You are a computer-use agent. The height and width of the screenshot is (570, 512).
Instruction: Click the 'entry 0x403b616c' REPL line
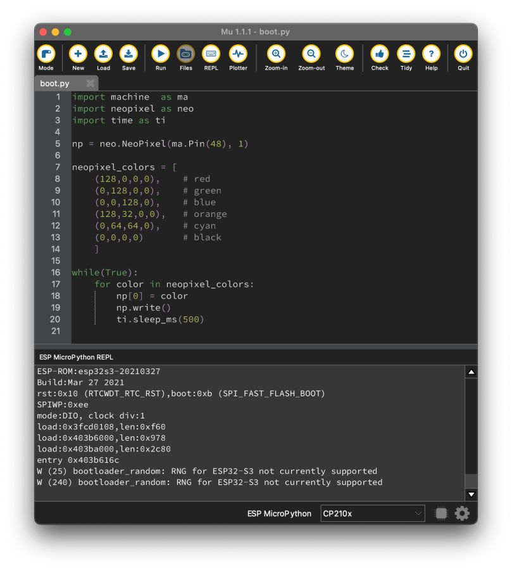[x=78, y=460]
